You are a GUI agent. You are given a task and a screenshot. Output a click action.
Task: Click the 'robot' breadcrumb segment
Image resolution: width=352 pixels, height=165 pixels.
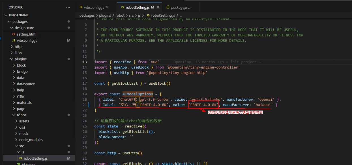click(120, 15)
